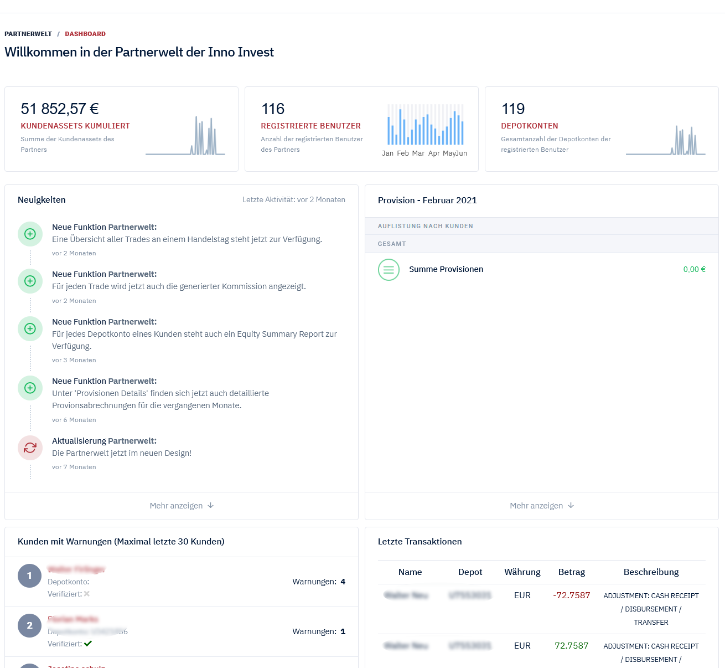The image size is (725, 668).
Task: Select the 51 852,57 € Kundenassets value
Action: tap(60, 109)
